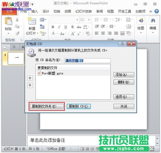Click Clear All Formatting icon
The height and width of the screenshot is (153, 161).
pos(87,33)
